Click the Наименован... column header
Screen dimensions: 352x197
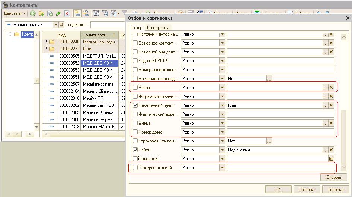click(x=99, y=35)
